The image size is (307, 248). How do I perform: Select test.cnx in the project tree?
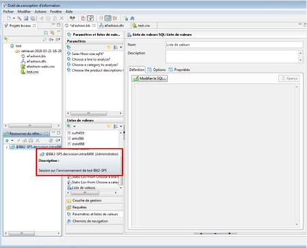(x=30, y=72)
